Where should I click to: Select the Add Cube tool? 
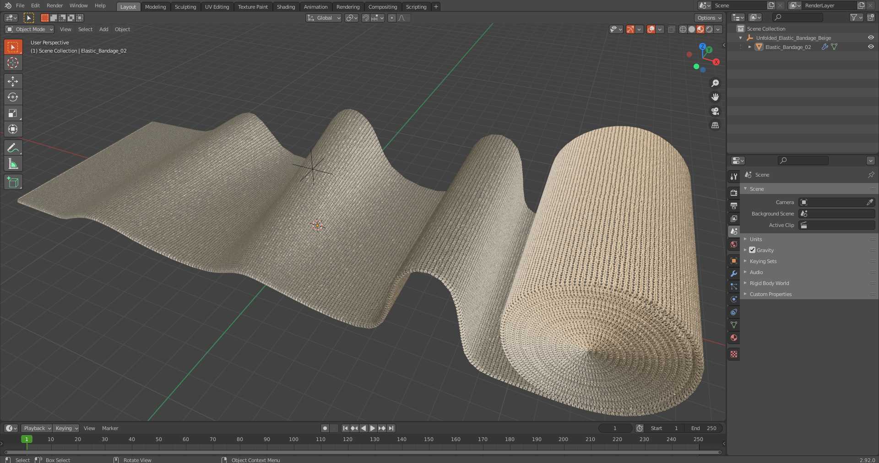click(x=13, y=182)
